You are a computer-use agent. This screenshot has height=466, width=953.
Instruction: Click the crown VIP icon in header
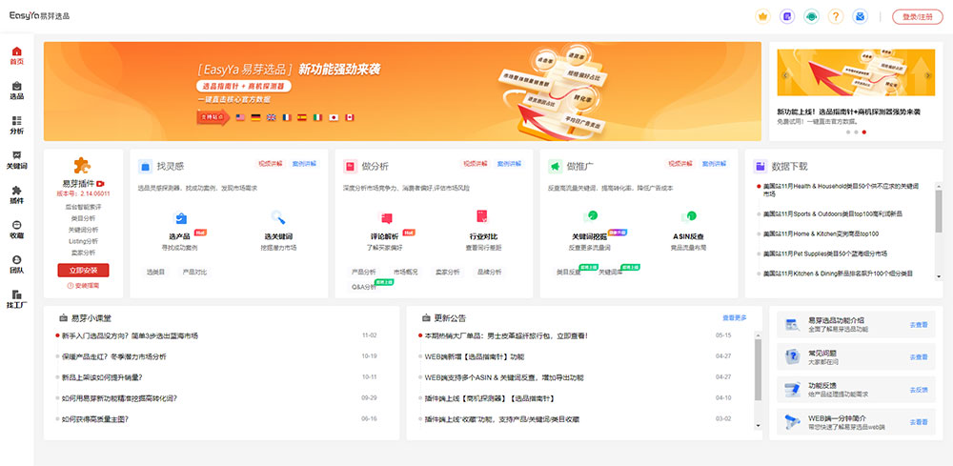pos(762,16)
